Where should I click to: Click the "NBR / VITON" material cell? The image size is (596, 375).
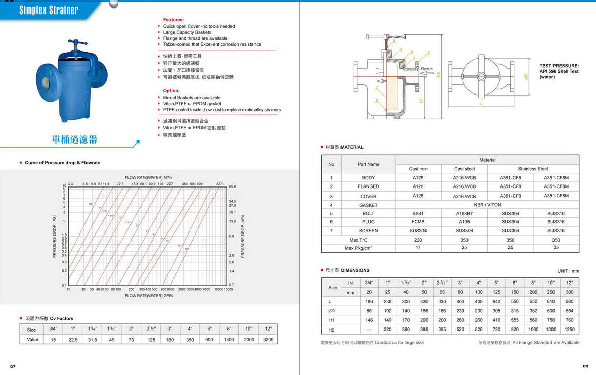click(x=487, y=205)
